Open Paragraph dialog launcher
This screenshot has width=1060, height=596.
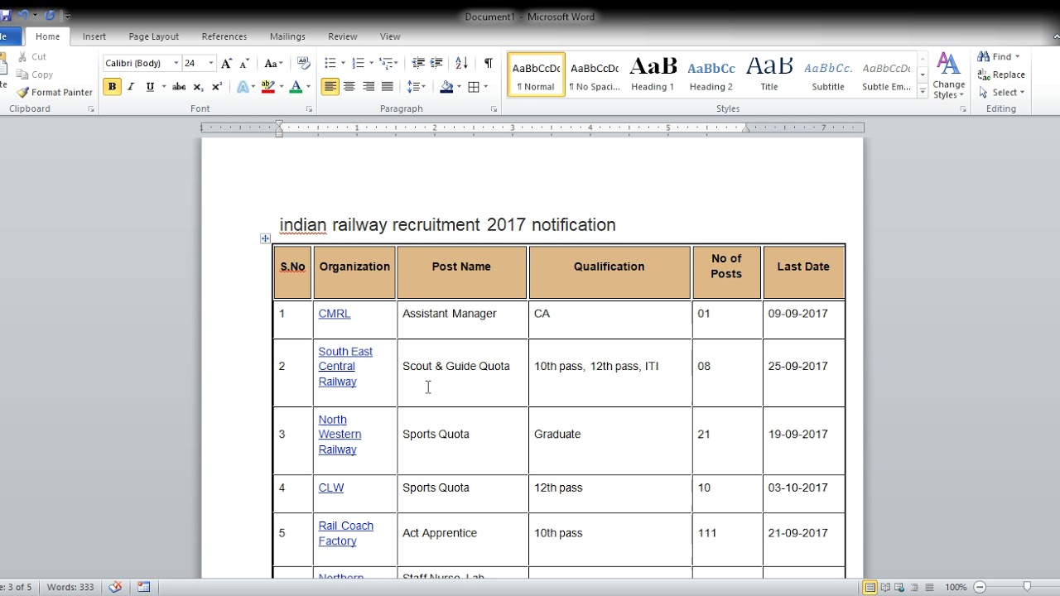pos(494,109)
